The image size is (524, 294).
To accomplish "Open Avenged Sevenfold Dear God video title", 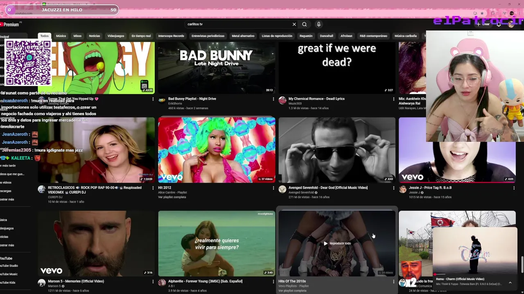I will 328,188.
